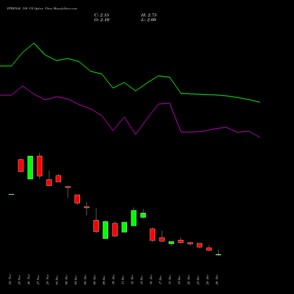Click the 24 Nov date label
This screenshot has height=294, width=294.
(10, 280)
